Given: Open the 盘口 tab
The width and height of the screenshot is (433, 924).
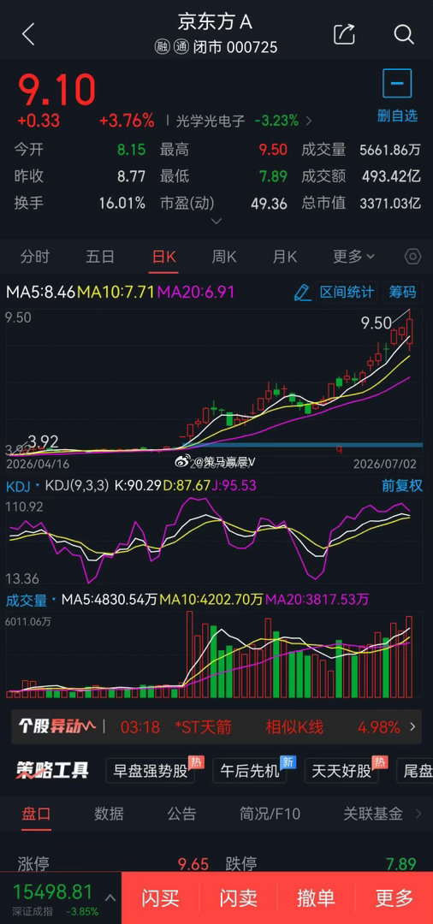Looking at the screenshot, I should click(37, 814).
